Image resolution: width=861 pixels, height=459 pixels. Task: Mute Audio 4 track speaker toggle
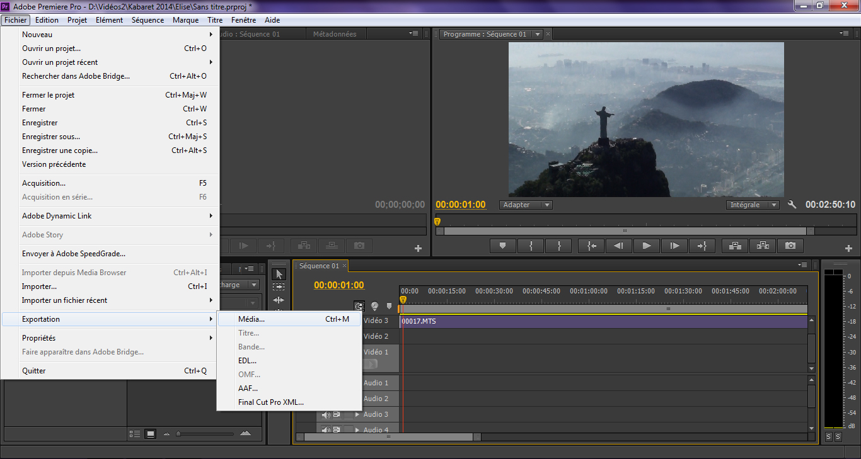(x=326, y=429)
